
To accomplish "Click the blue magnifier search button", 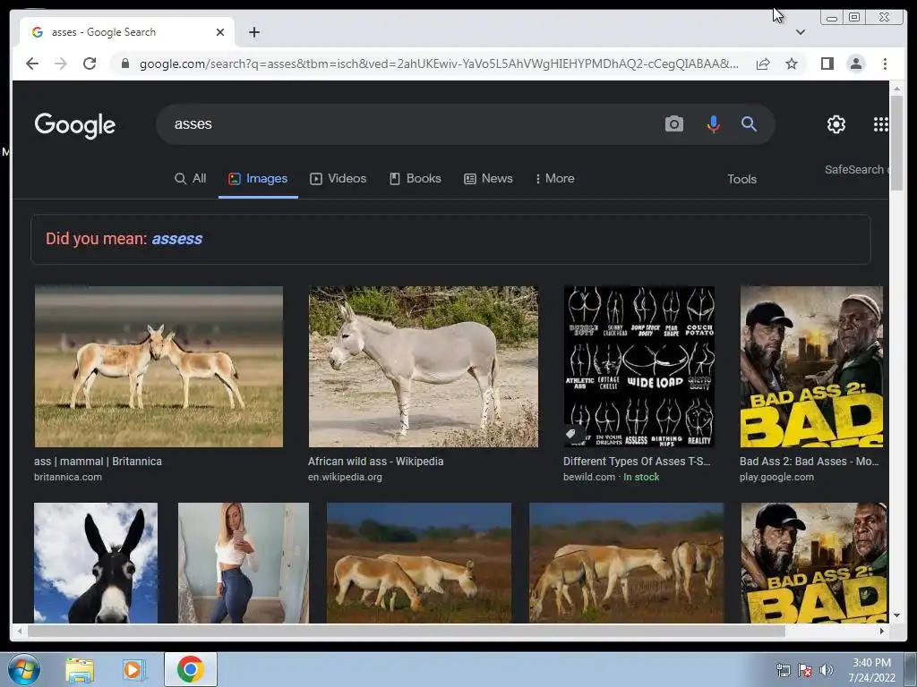I will (x=750, y=123).
